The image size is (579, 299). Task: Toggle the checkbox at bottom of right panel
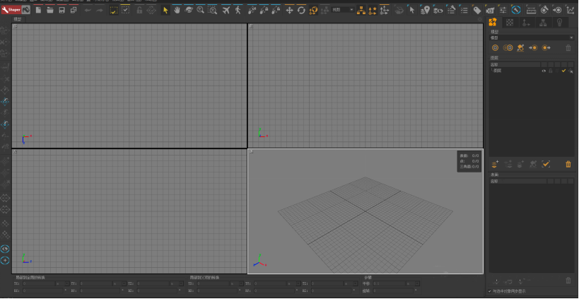pyautogui.click(x=490, y=291)
